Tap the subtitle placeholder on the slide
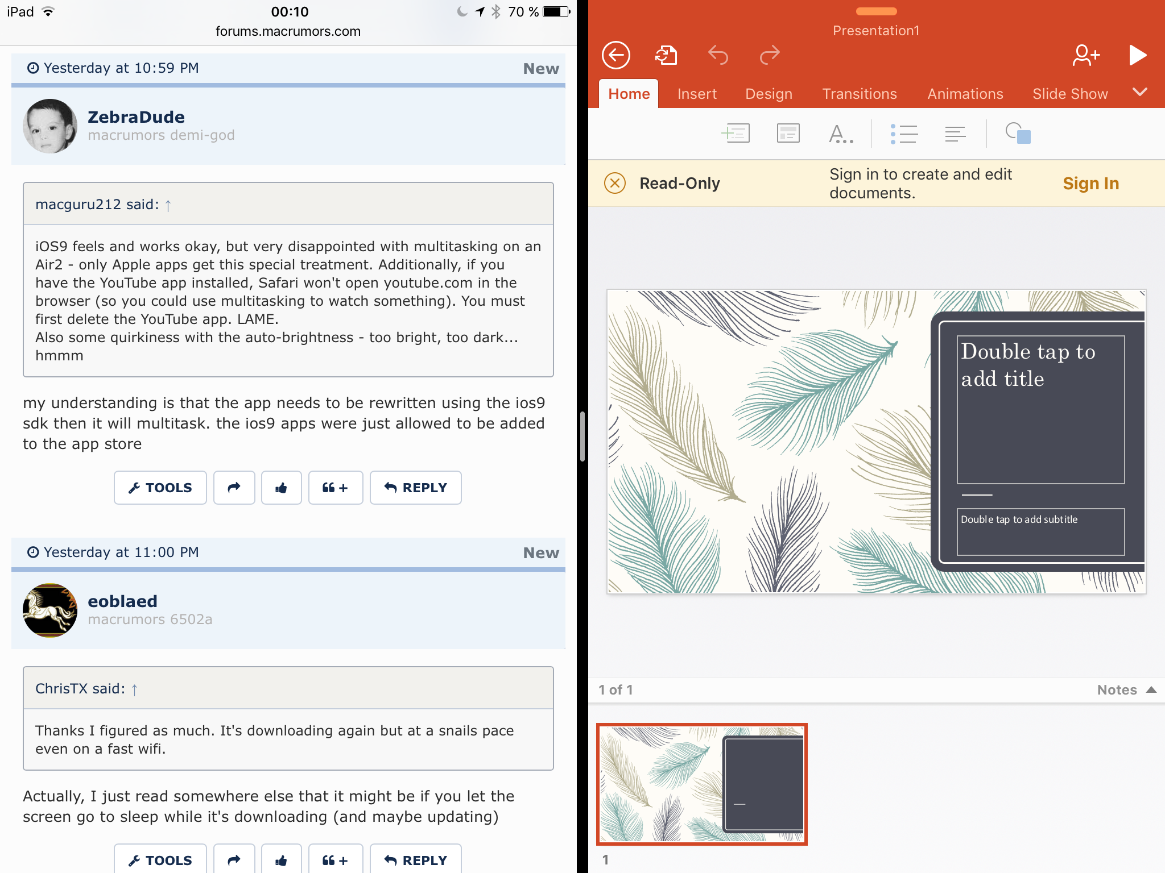 (x=1040, y=531)
